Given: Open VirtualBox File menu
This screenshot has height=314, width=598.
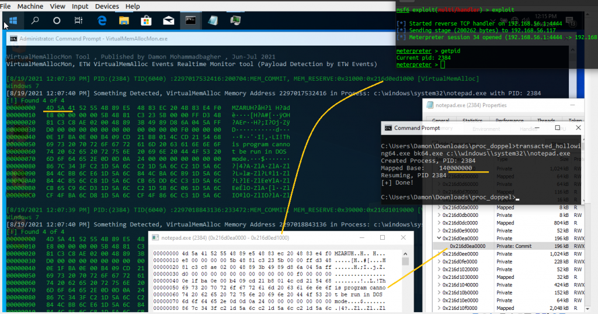Looking at the screenshot, I should (5, 6).
